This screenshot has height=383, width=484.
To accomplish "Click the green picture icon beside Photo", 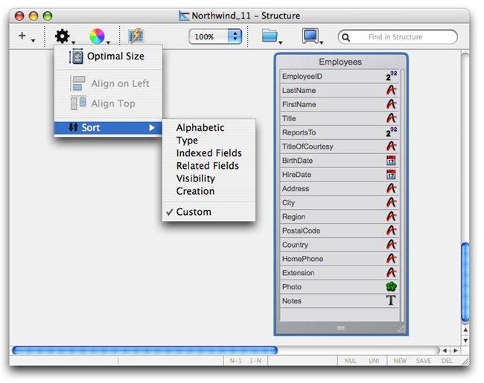I will click(391, 287).
